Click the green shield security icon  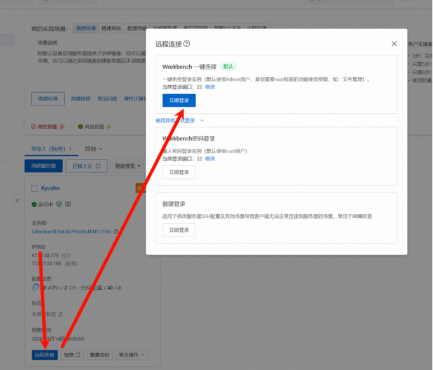(x=59, y=204)
